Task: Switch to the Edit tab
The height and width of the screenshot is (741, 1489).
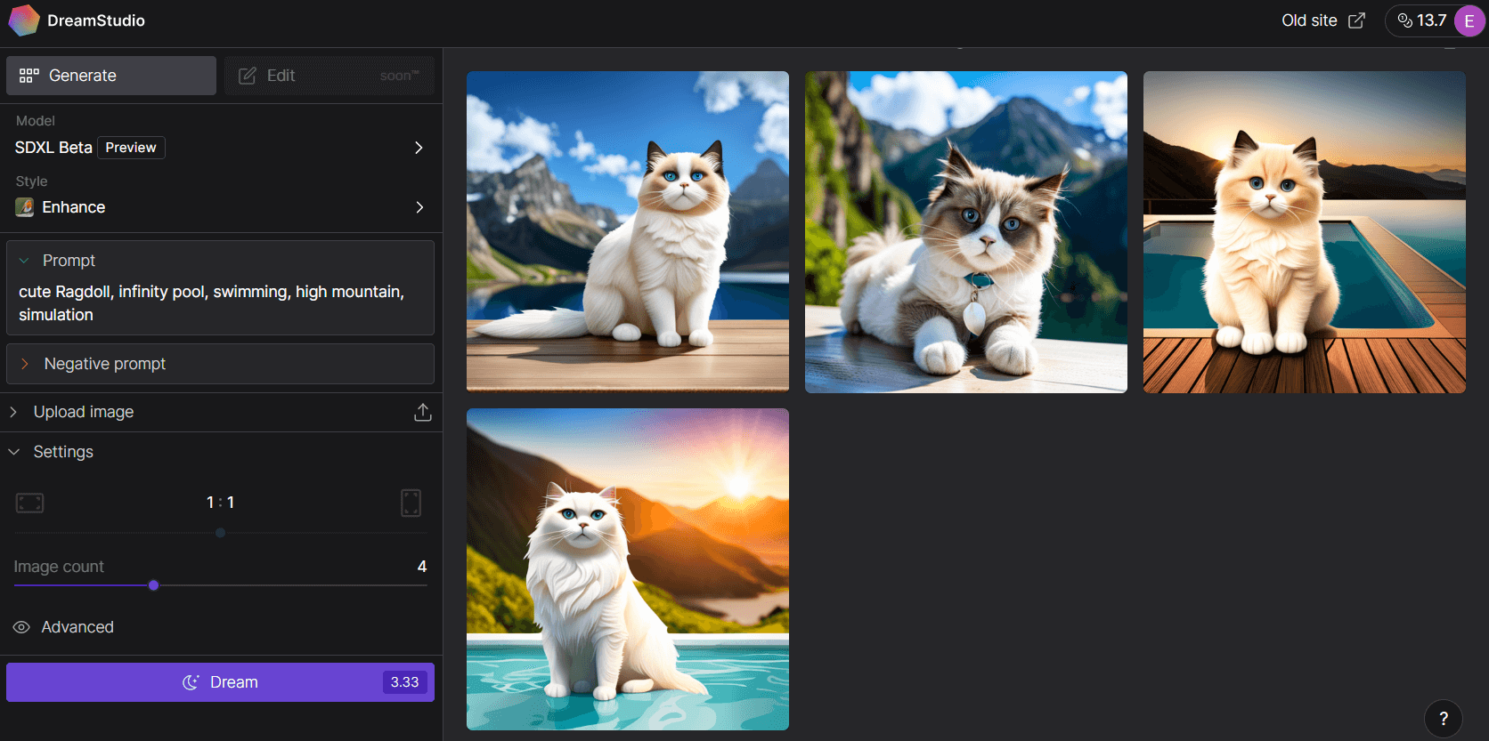Action: [x=329, y=76]
